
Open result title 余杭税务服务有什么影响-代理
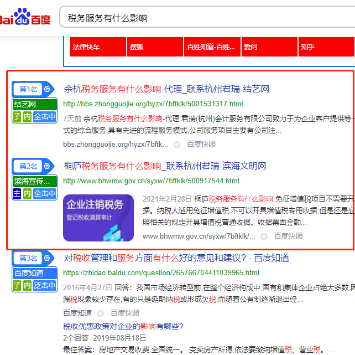[x=166, y=89]
